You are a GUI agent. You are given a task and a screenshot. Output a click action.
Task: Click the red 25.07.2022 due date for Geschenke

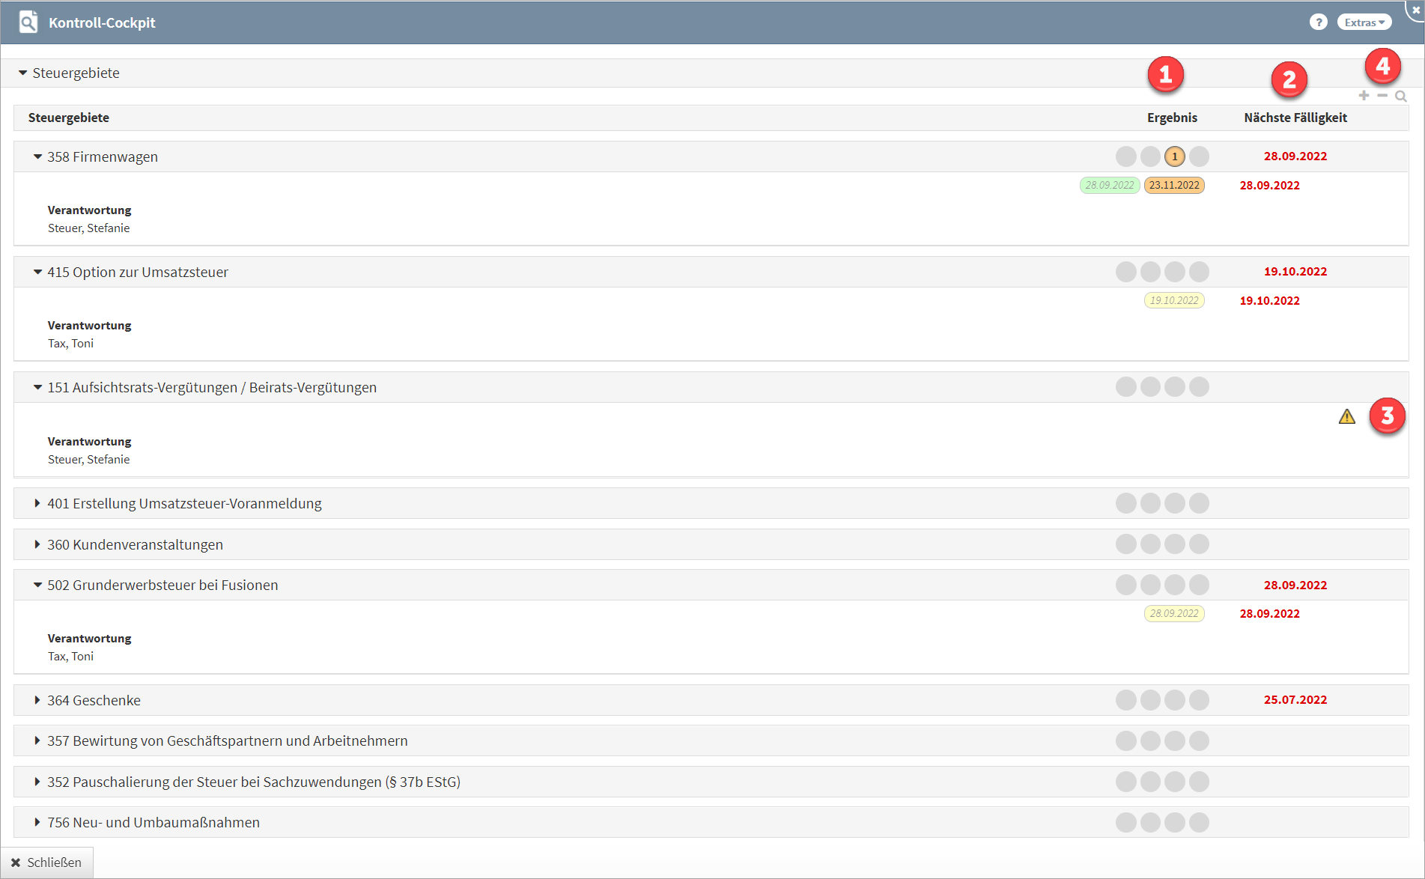pyautogui.click(x=1295, y=699)
